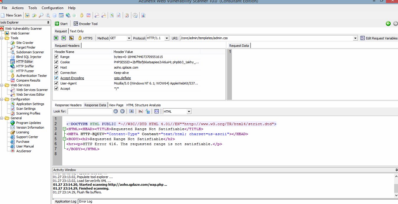Collapse the HTML tag fold marker
The height and width of the screenshot is (204, 398).
click(64, 129)
